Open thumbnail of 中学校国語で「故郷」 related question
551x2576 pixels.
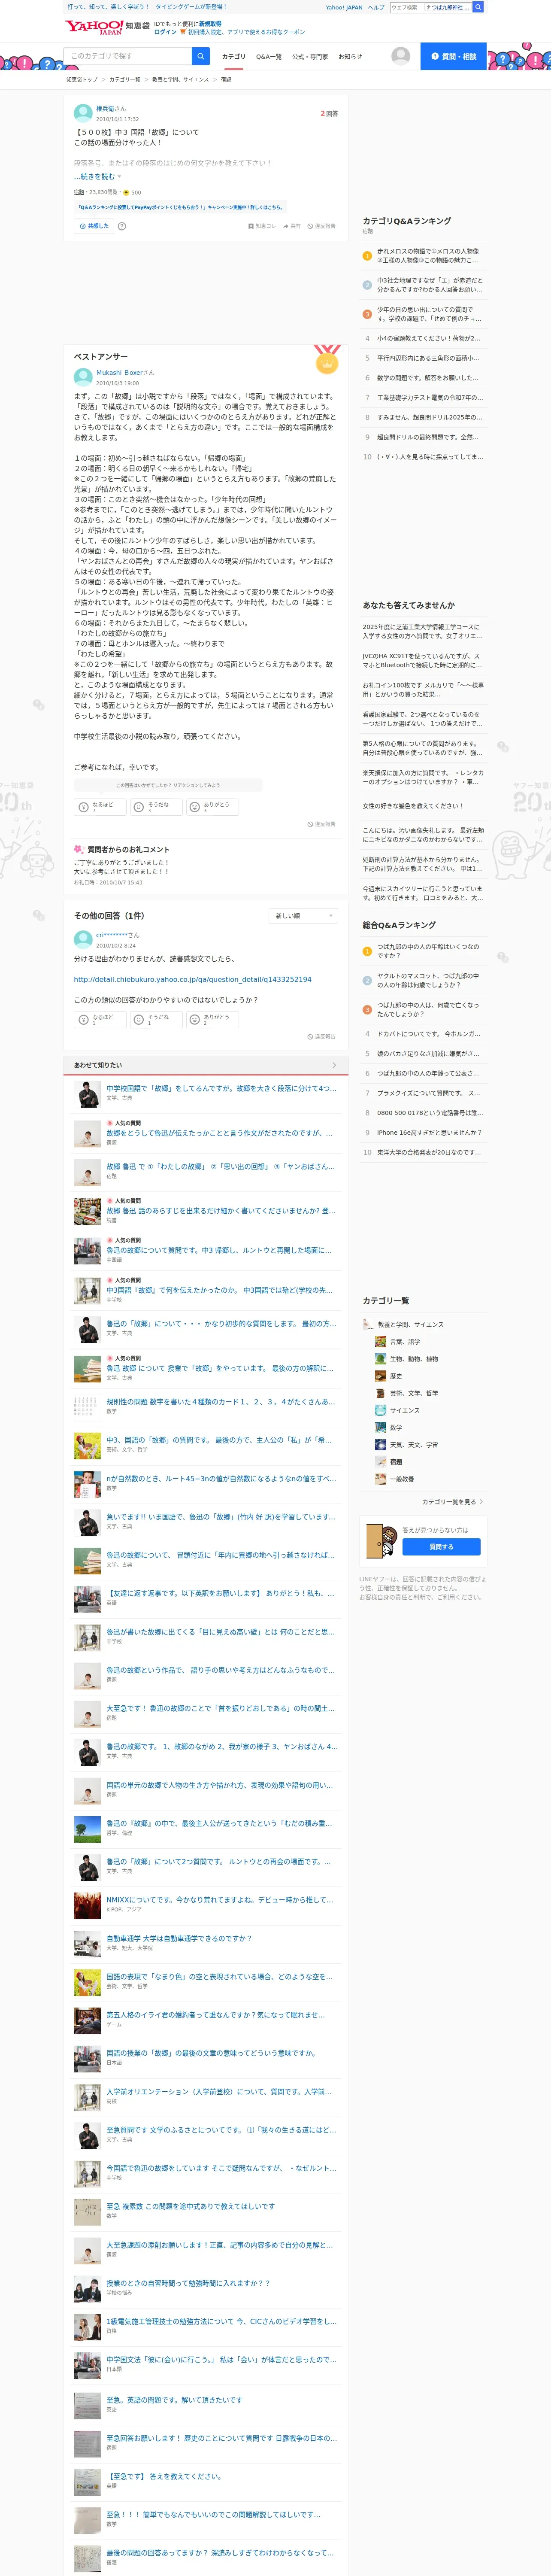87,1093
